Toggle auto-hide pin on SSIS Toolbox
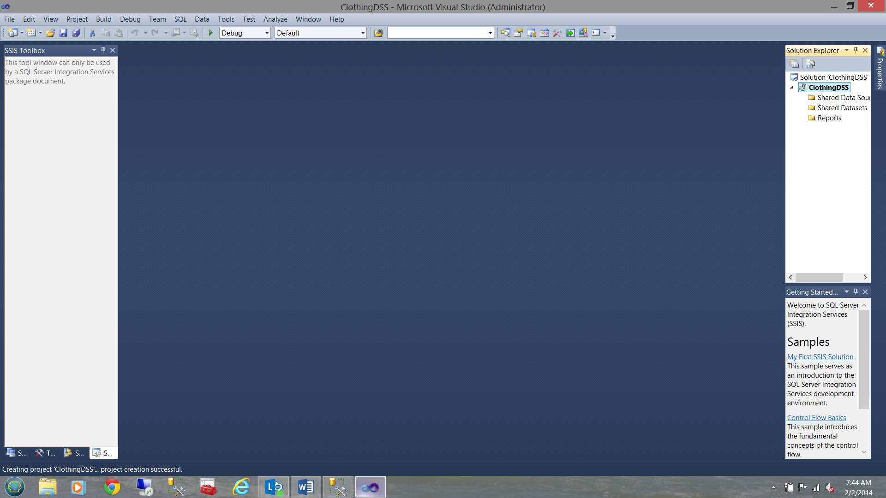 [103, 50]
